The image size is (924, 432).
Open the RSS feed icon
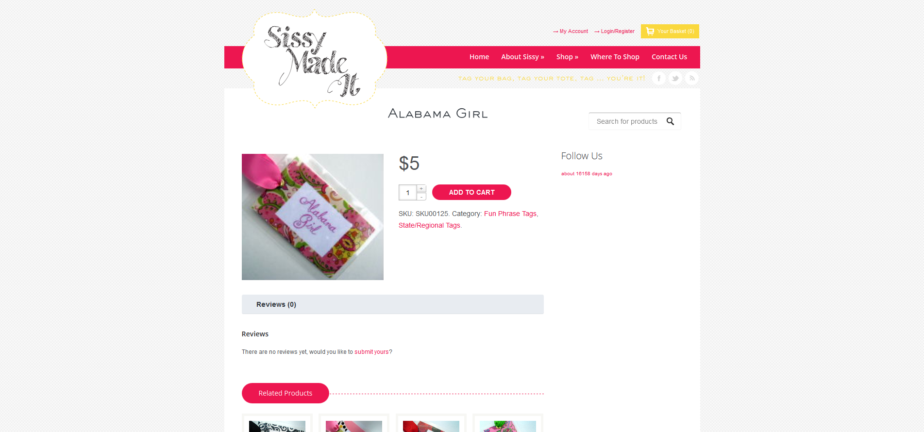(x=692, y=78)
